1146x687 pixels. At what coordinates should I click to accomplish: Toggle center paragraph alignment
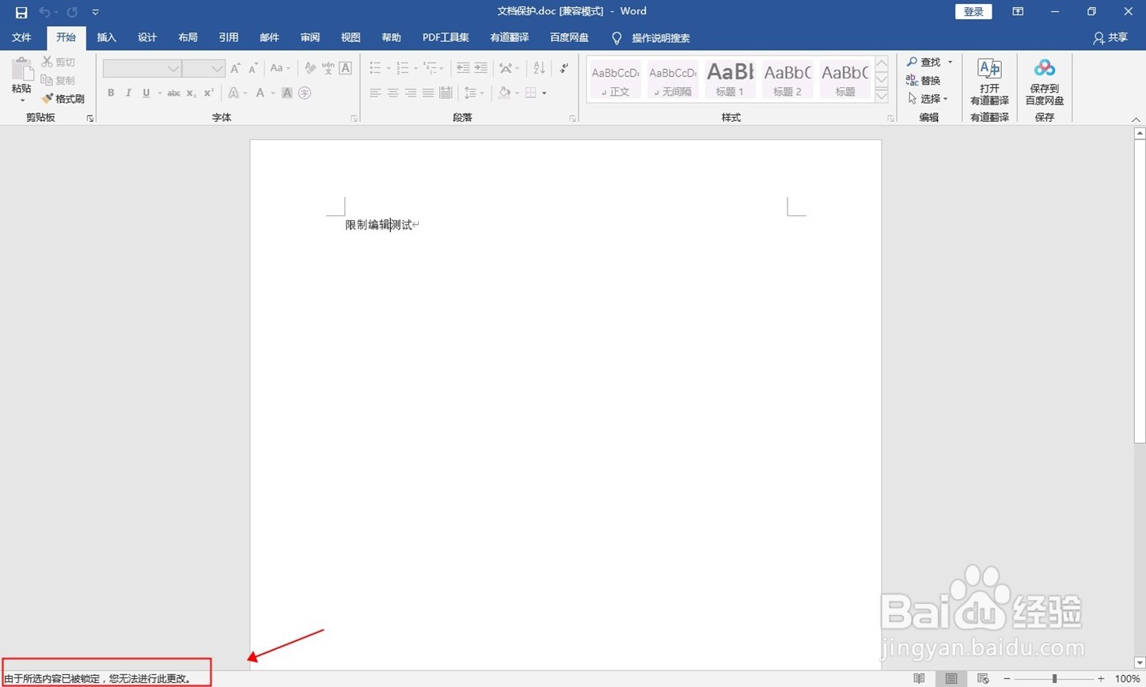393,93
